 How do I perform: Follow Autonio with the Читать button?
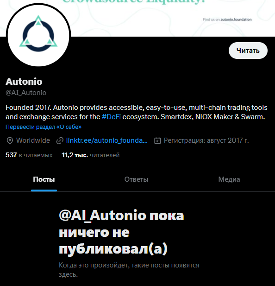[x=248, y=51]
